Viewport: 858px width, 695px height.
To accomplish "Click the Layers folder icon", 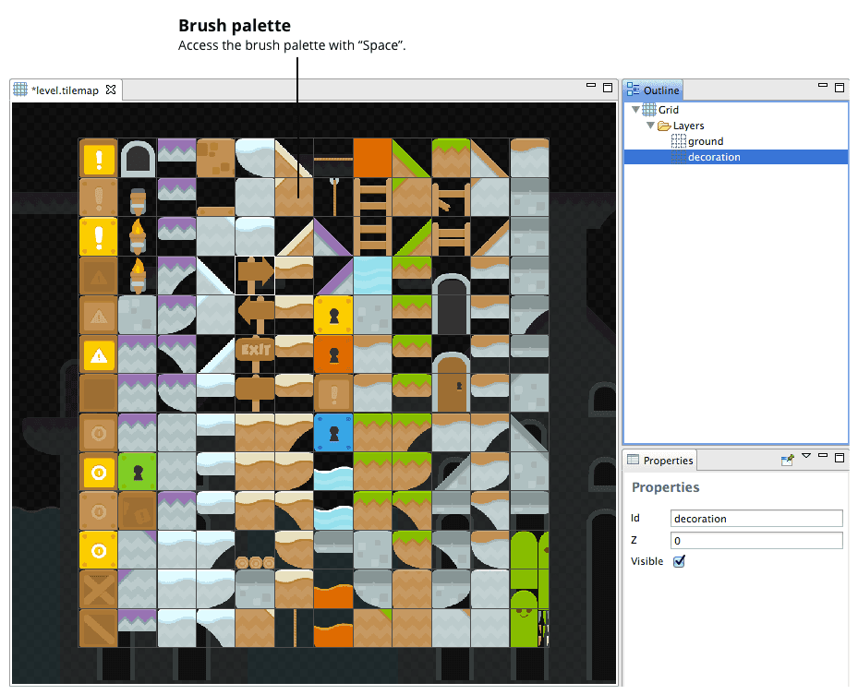I will [x=663, y=126].
